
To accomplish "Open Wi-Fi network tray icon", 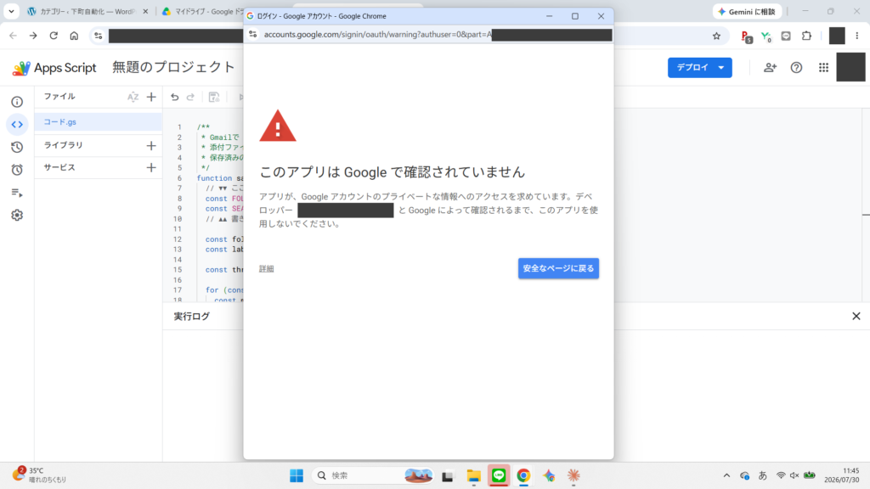I will [781, 475].
